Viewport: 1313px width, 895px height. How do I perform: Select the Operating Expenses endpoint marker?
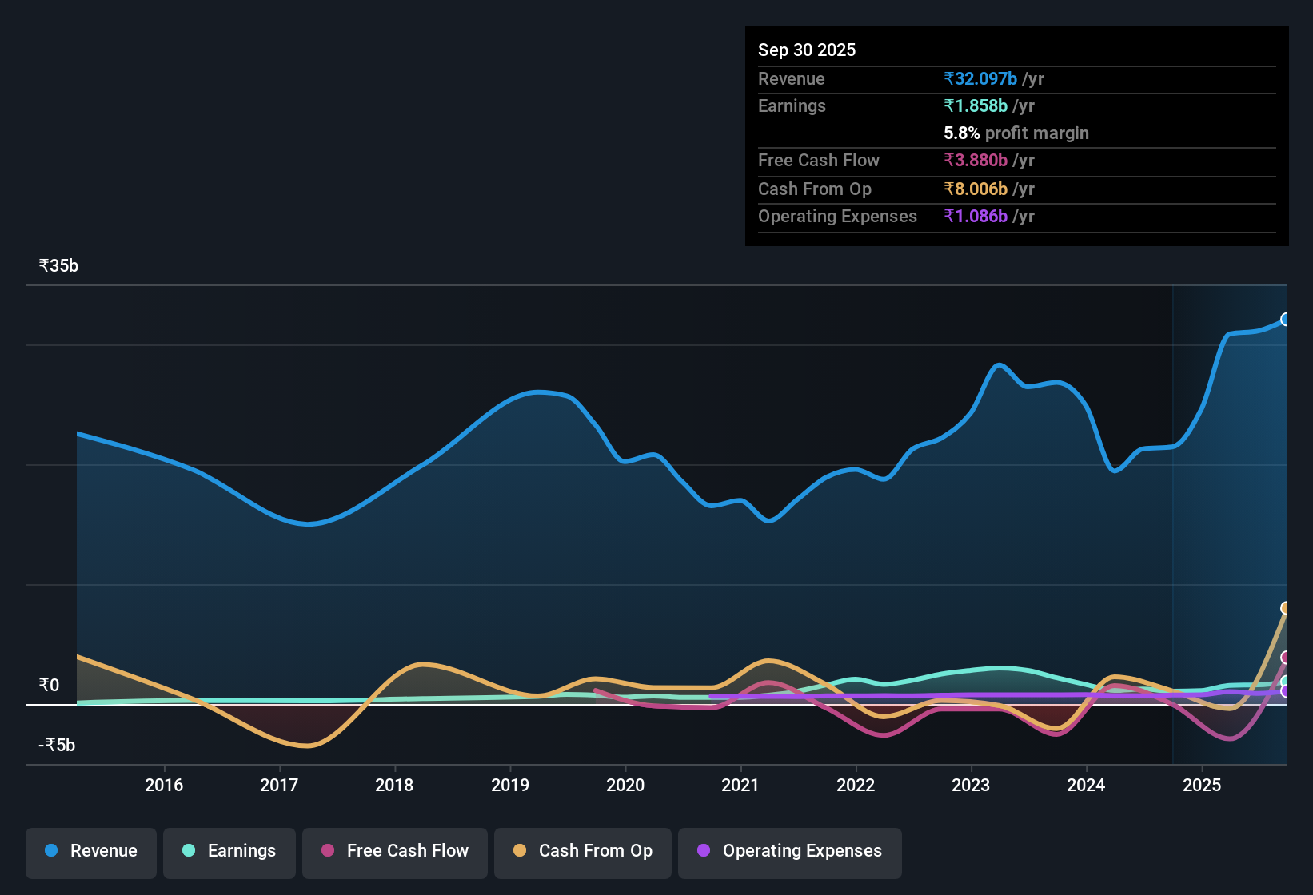pos(1285,692)
